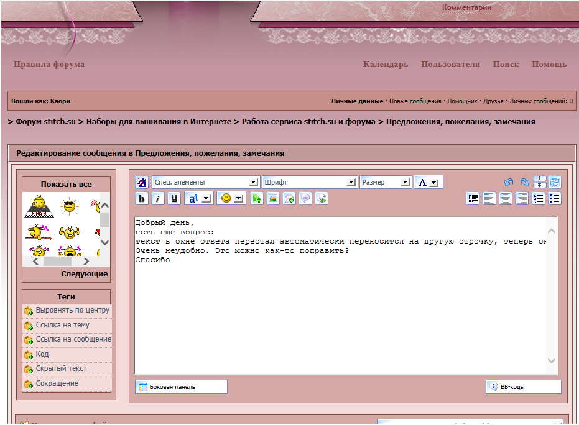Open the Календарь menu item
The width and height of the screenshot is (579, 425).
386,65
